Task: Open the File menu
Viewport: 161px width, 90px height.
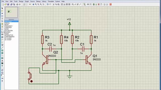Action: point(3,1)
